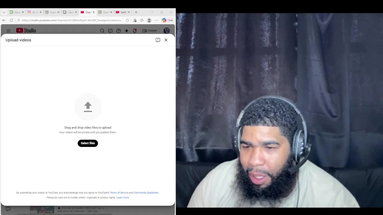The height and width of the screenshot is (215, 383).
Task: Click the upload arrow icon
Action: pyautogui.click(x=88, y=107)
